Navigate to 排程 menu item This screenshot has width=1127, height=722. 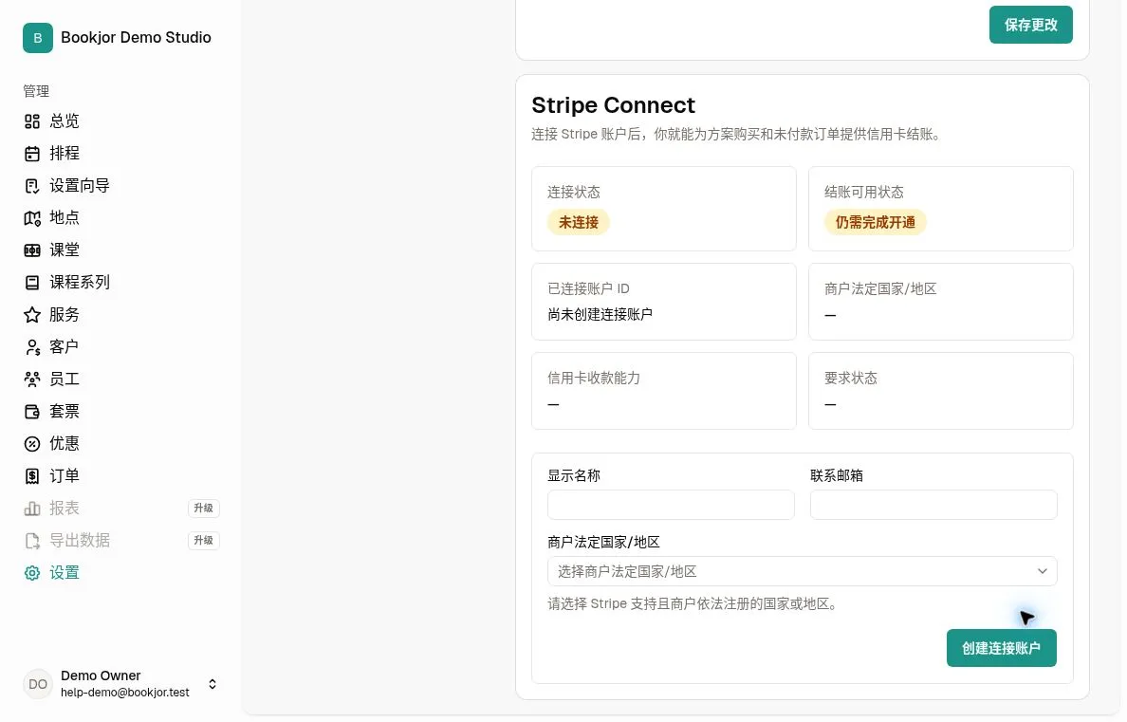64,154
